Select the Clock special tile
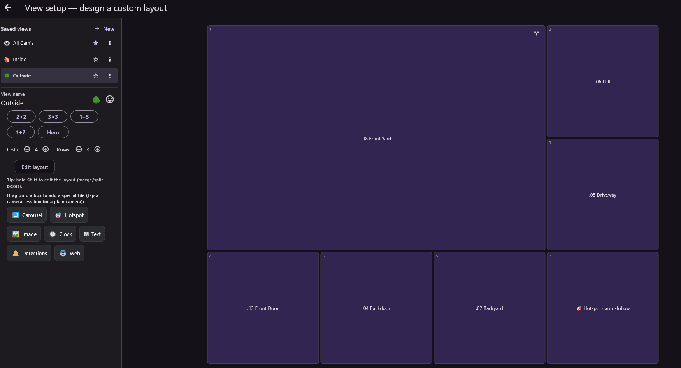Image resolution: width=681 pixels, height=368 pixels. pyautogui.click(x=60, y=234)
